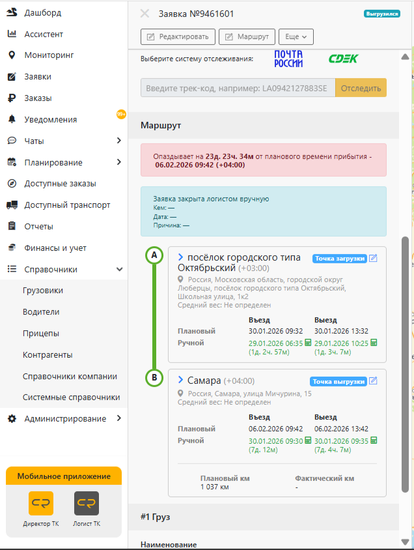The height and width of the screenshot is (550, 414).
Task: Click the truck icon for Доступный транспорт
Action: point(12,205)
